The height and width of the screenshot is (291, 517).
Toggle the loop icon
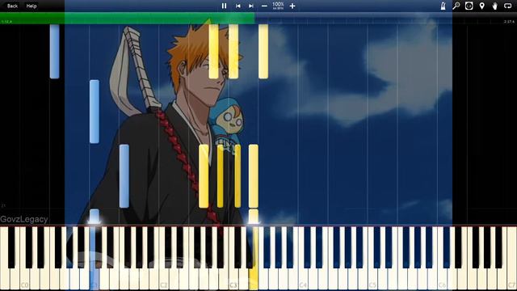508,6
